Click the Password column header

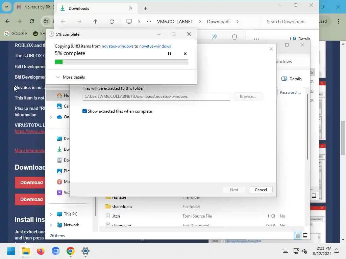click(x=290, y=92)
